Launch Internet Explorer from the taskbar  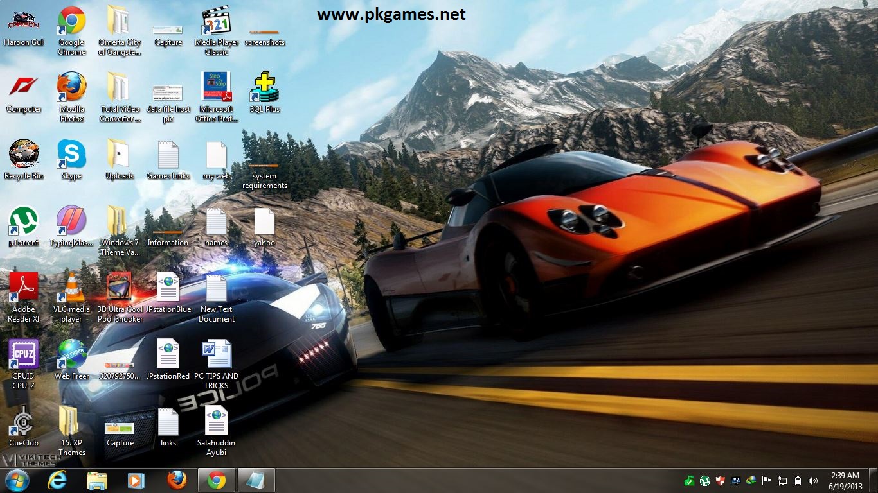pyautogui.click(x=57, y=480)
